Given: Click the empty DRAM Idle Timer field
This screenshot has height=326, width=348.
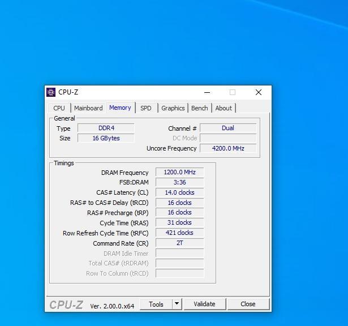Looking at the screenshot, I should [x=179, y=253].
